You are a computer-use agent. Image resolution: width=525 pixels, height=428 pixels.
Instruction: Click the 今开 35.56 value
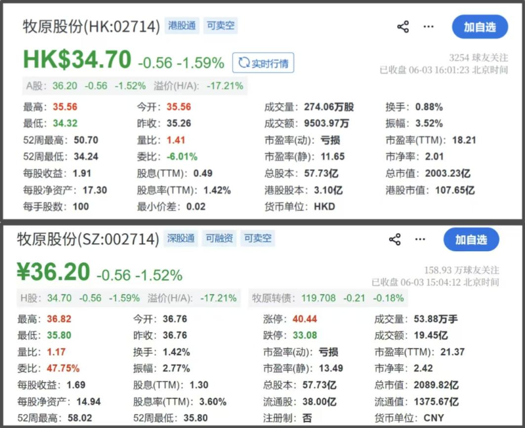[178, 107]
